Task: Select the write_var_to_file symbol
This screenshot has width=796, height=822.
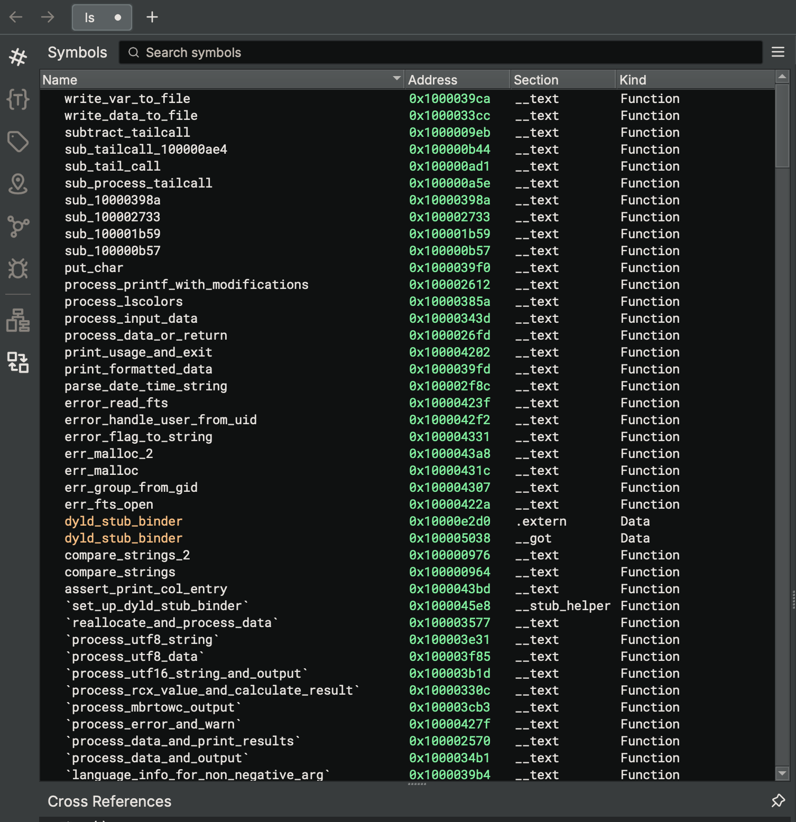Action: [x=127, y=99]
